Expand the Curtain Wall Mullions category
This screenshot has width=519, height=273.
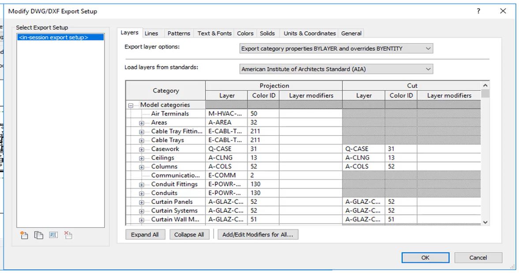pos(142,220)
